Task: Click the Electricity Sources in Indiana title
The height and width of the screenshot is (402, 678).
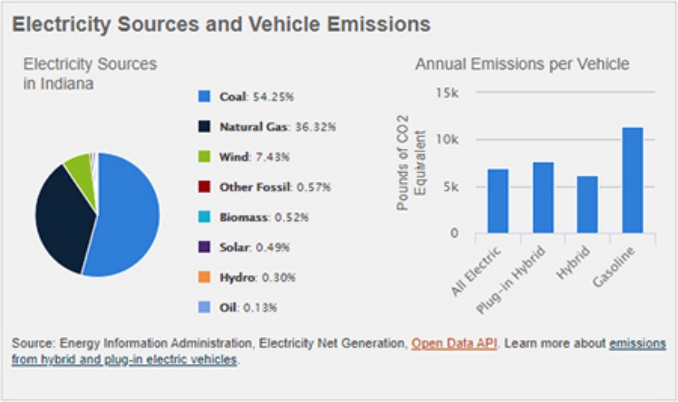Action: [x=90, y=74]
